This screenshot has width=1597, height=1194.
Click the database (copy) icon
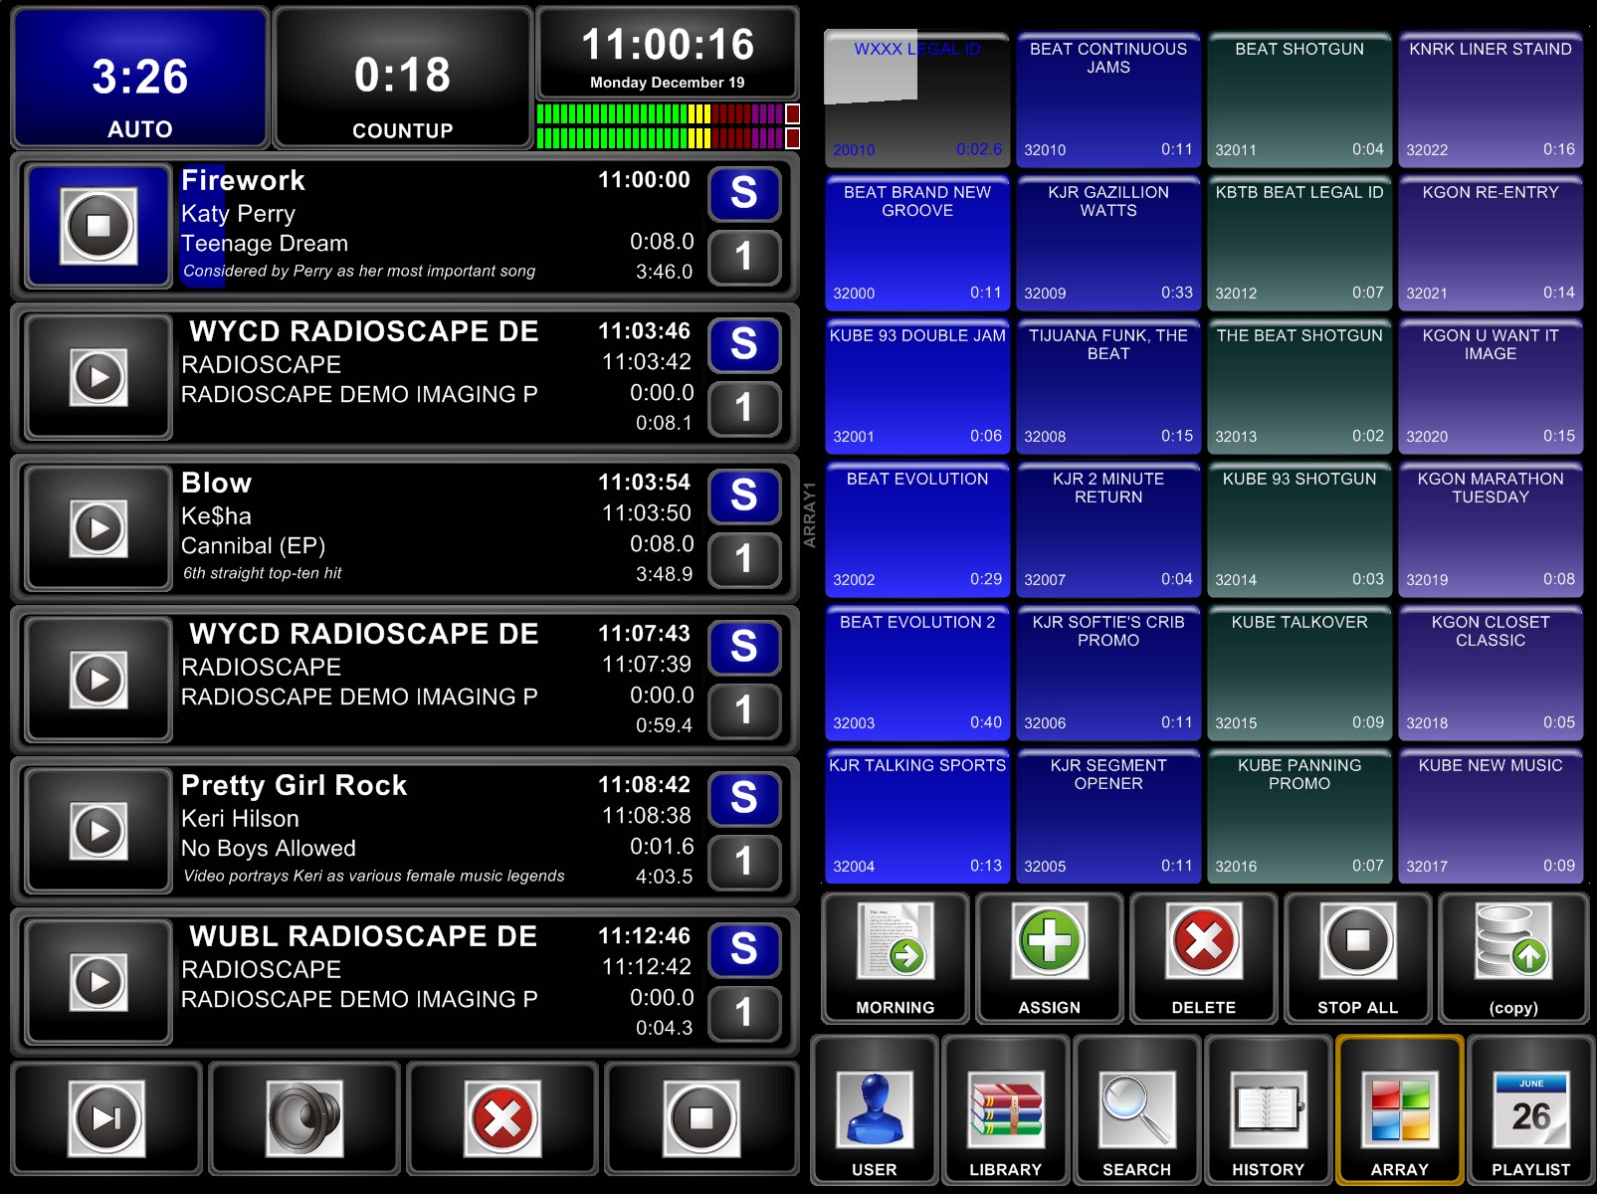point(1513,958)
